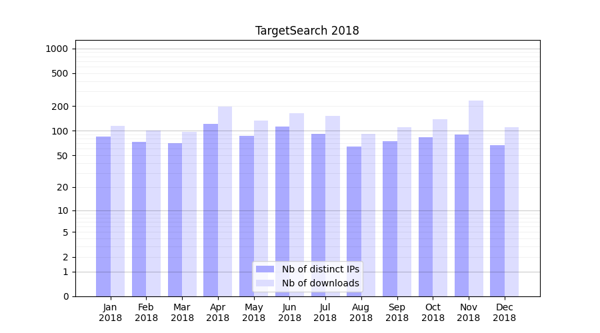Viewport: 600px width, 333px height.
Task: Click the Dec 2018 x-axis label
Action: coord(505,312)
